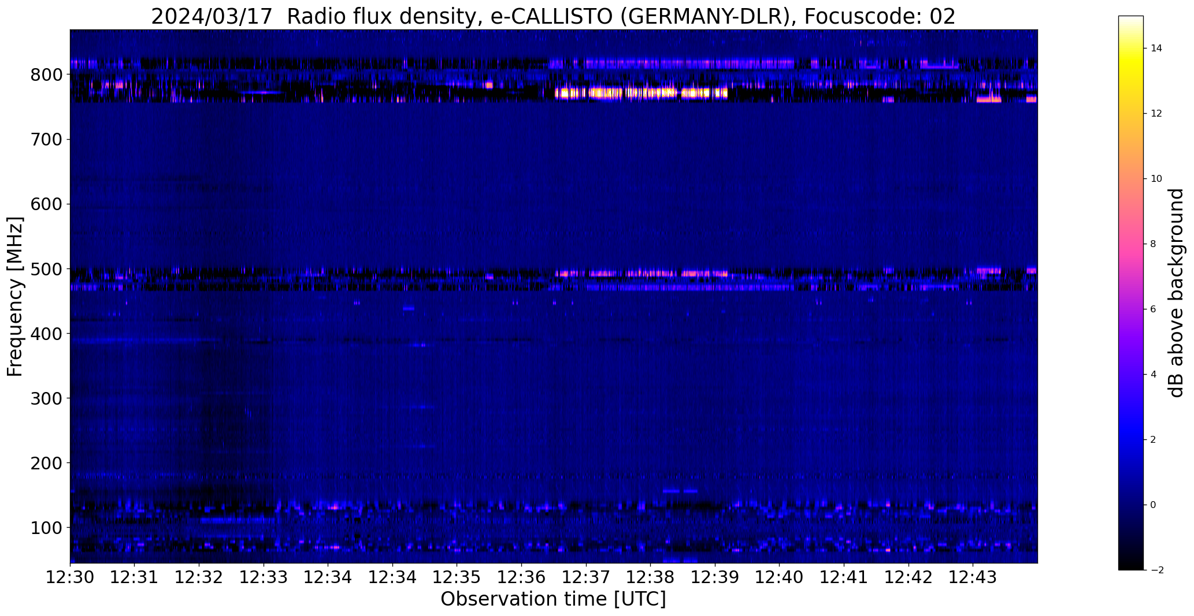This screenshot has width=1194, height=616.
Task: Click the 12:35 time tick label
Action: click(457, 577)
